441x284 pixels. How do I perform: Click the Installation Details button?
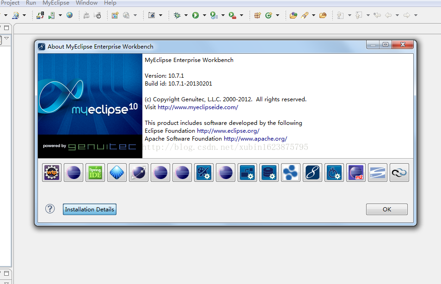click(89, 210)
